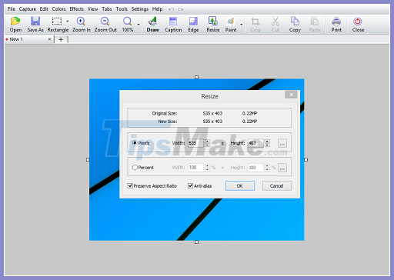
Task: Expand the zoom options dropdown arrow
Action: coord(139,25)
